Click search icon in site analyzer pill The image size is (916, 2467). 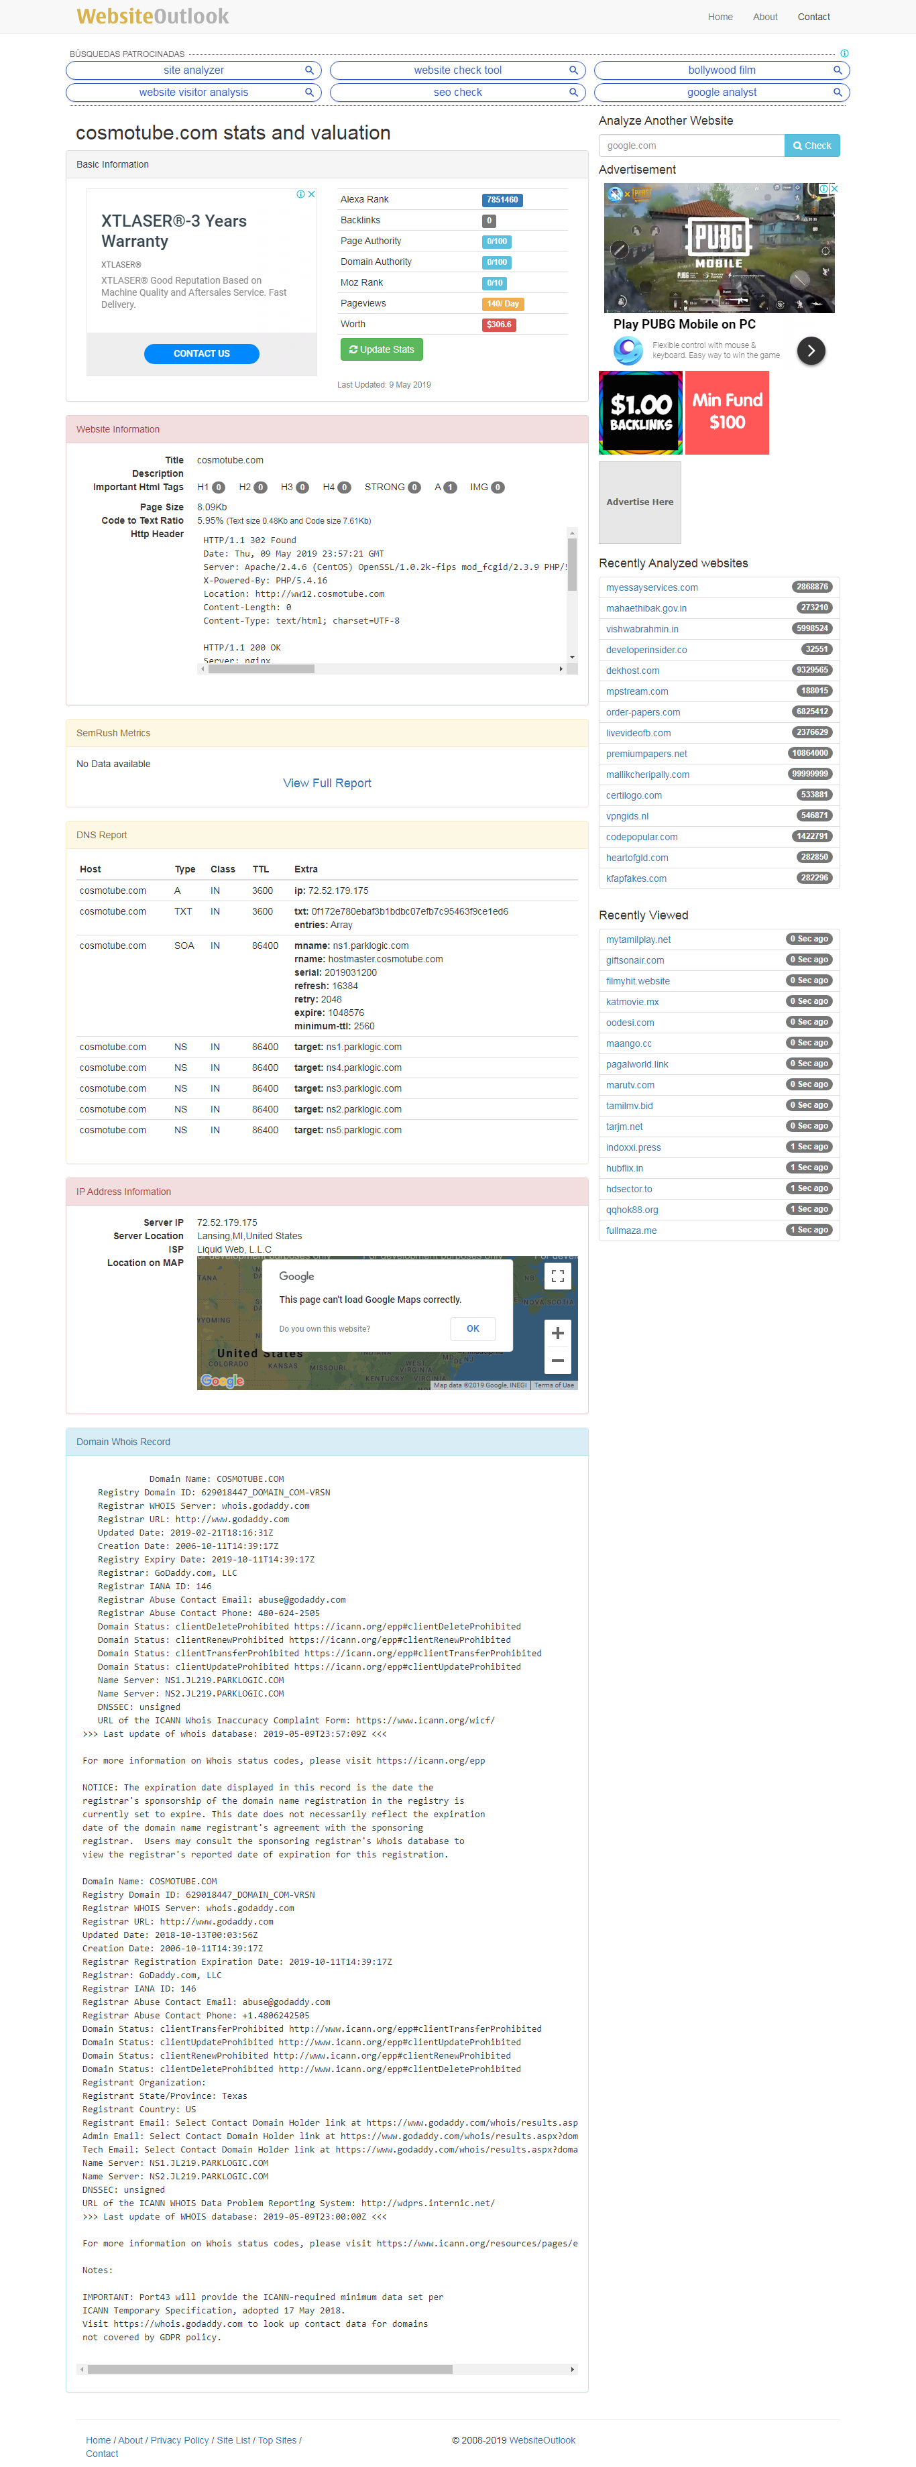click(x=310, y=70)
